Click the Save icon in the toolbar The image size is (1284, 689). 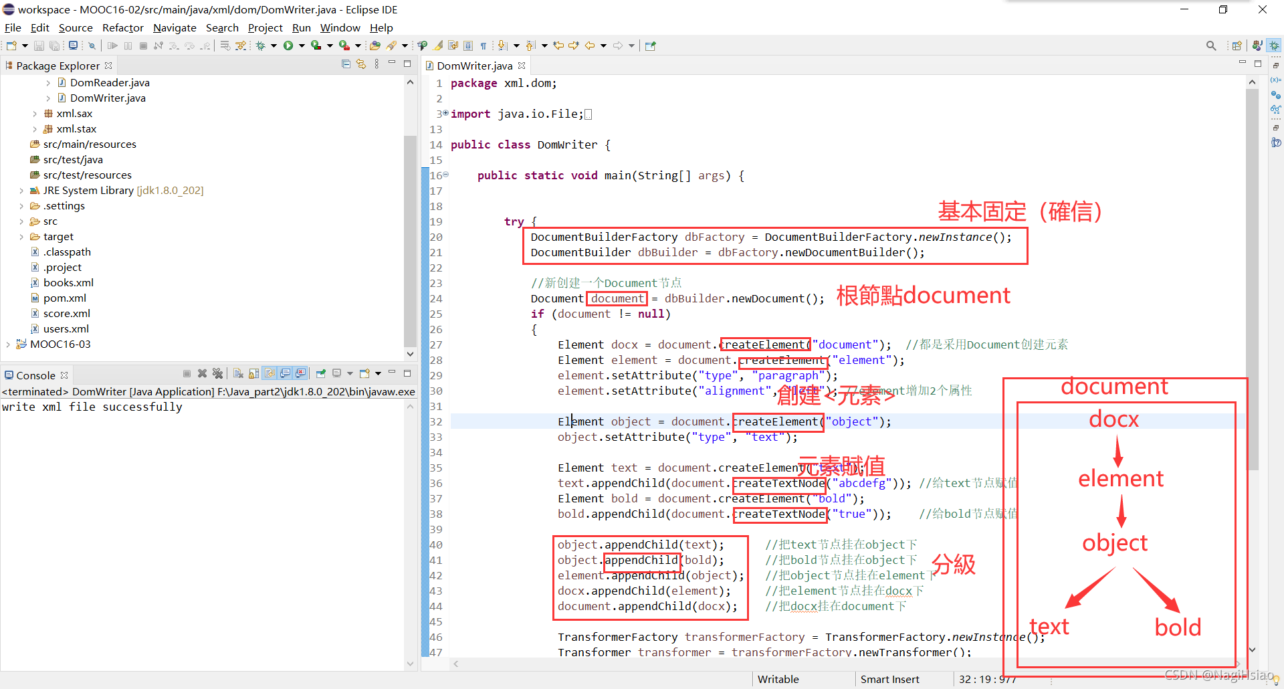tap(39, 45)
